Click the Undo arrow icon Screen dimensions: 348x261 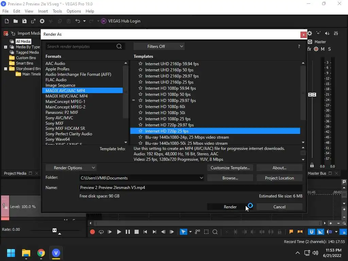pos(78,21)
